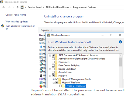Screen dimensions: 125x97
Task: Uncheck Hyper-V Management Tools checkbox
Action: (x=57, y=79)
